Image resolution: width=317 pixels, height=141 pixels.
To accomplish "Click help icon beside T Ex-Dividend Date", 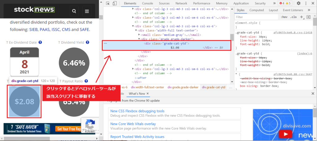I will 40,42.
